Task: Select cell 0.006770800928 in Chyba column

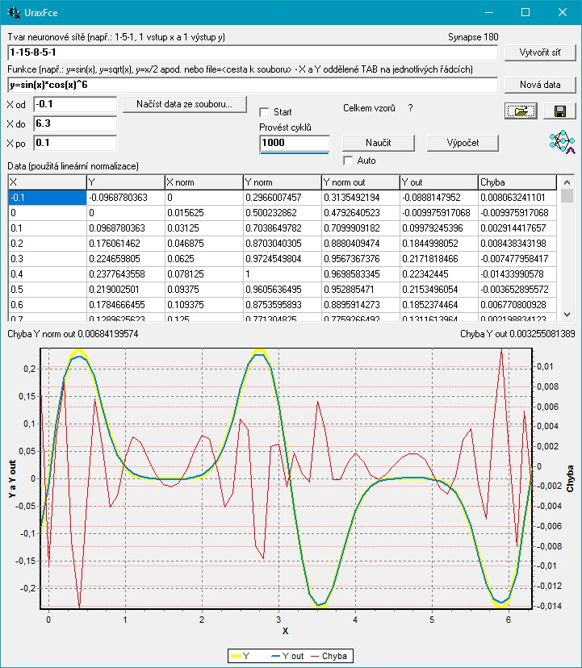Action: pos(517,305)
